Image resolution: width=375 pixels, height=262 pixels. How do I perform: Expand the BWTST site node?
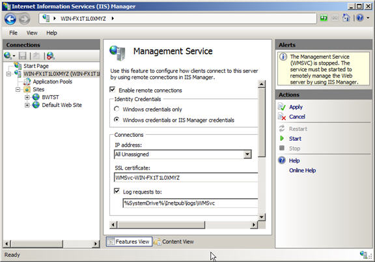(x=27, y=97)
